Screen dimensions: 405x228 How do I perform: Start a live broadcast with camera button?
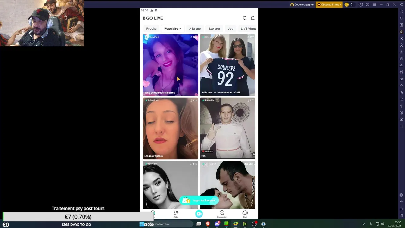click(199, 214)
